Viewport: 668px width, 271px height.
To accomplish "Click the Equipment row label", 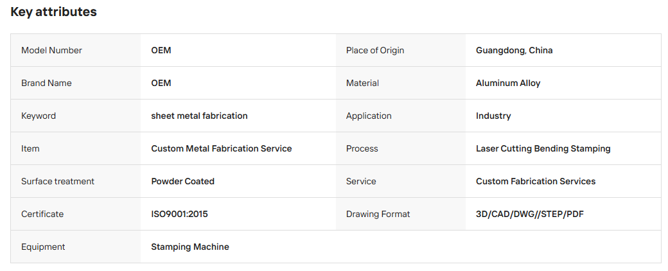I will pyautogui.click(x=43, y=247).
